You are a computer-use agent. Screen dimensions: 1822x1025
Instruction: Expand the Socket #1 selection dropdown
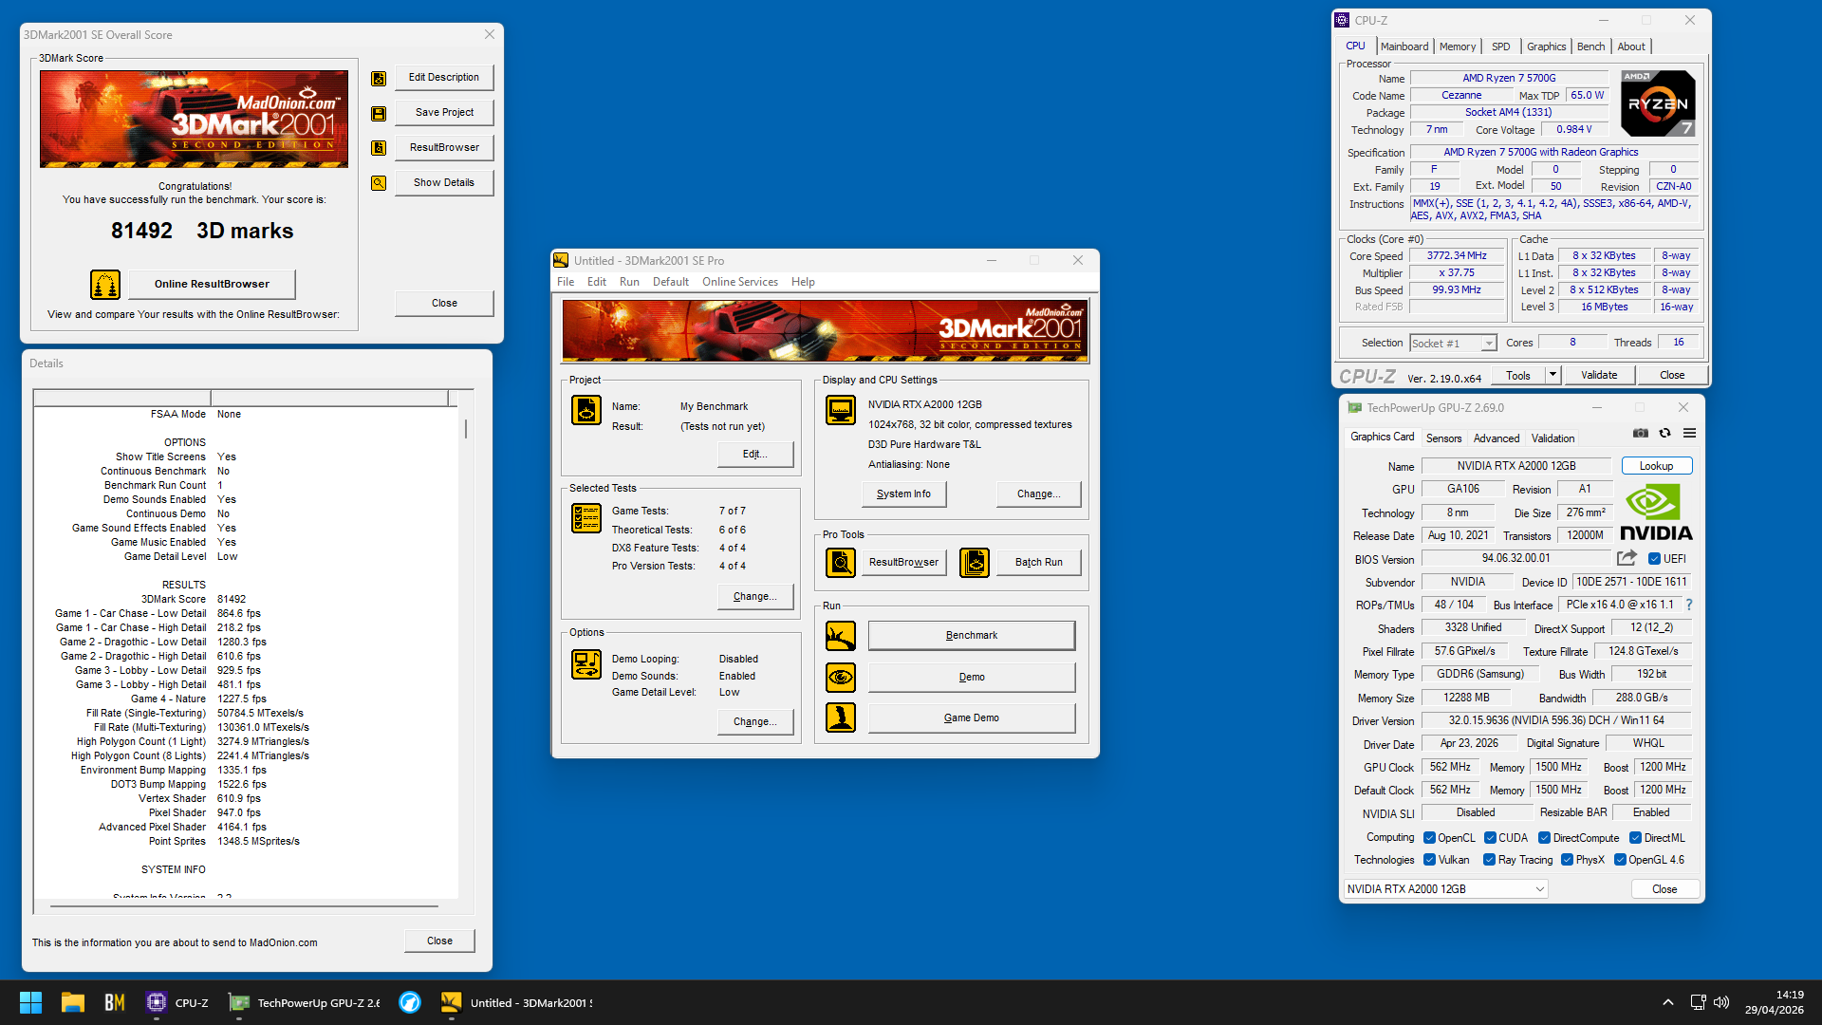point(1489,344)
